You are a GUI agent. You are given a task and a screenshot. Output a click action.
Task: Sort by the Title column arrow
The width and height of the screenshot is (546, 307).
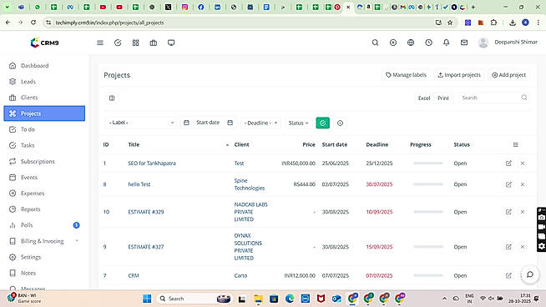click(227, 145)
